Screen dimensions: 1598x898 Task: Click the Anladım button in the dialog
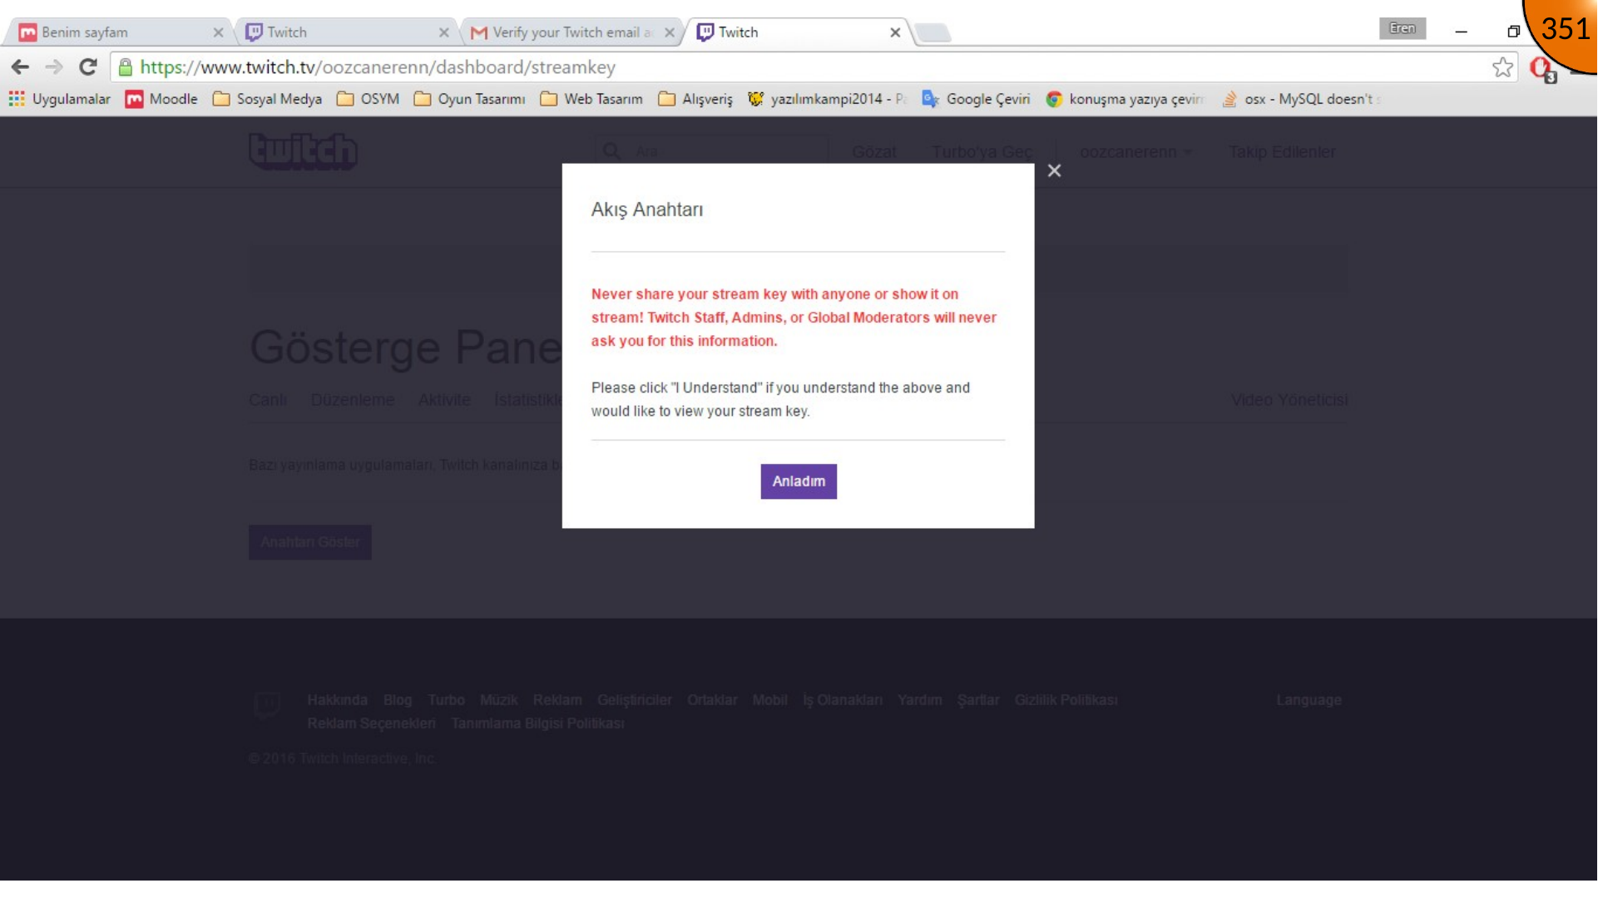[799, 481]
